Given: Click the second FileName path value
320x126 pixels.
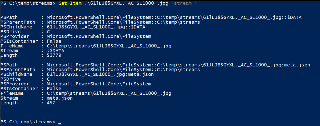Looking at the screenshot, I should pos(109,93).
